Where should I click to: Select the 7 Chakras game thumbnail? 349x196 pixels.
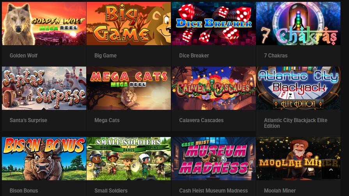coord(298,24)
